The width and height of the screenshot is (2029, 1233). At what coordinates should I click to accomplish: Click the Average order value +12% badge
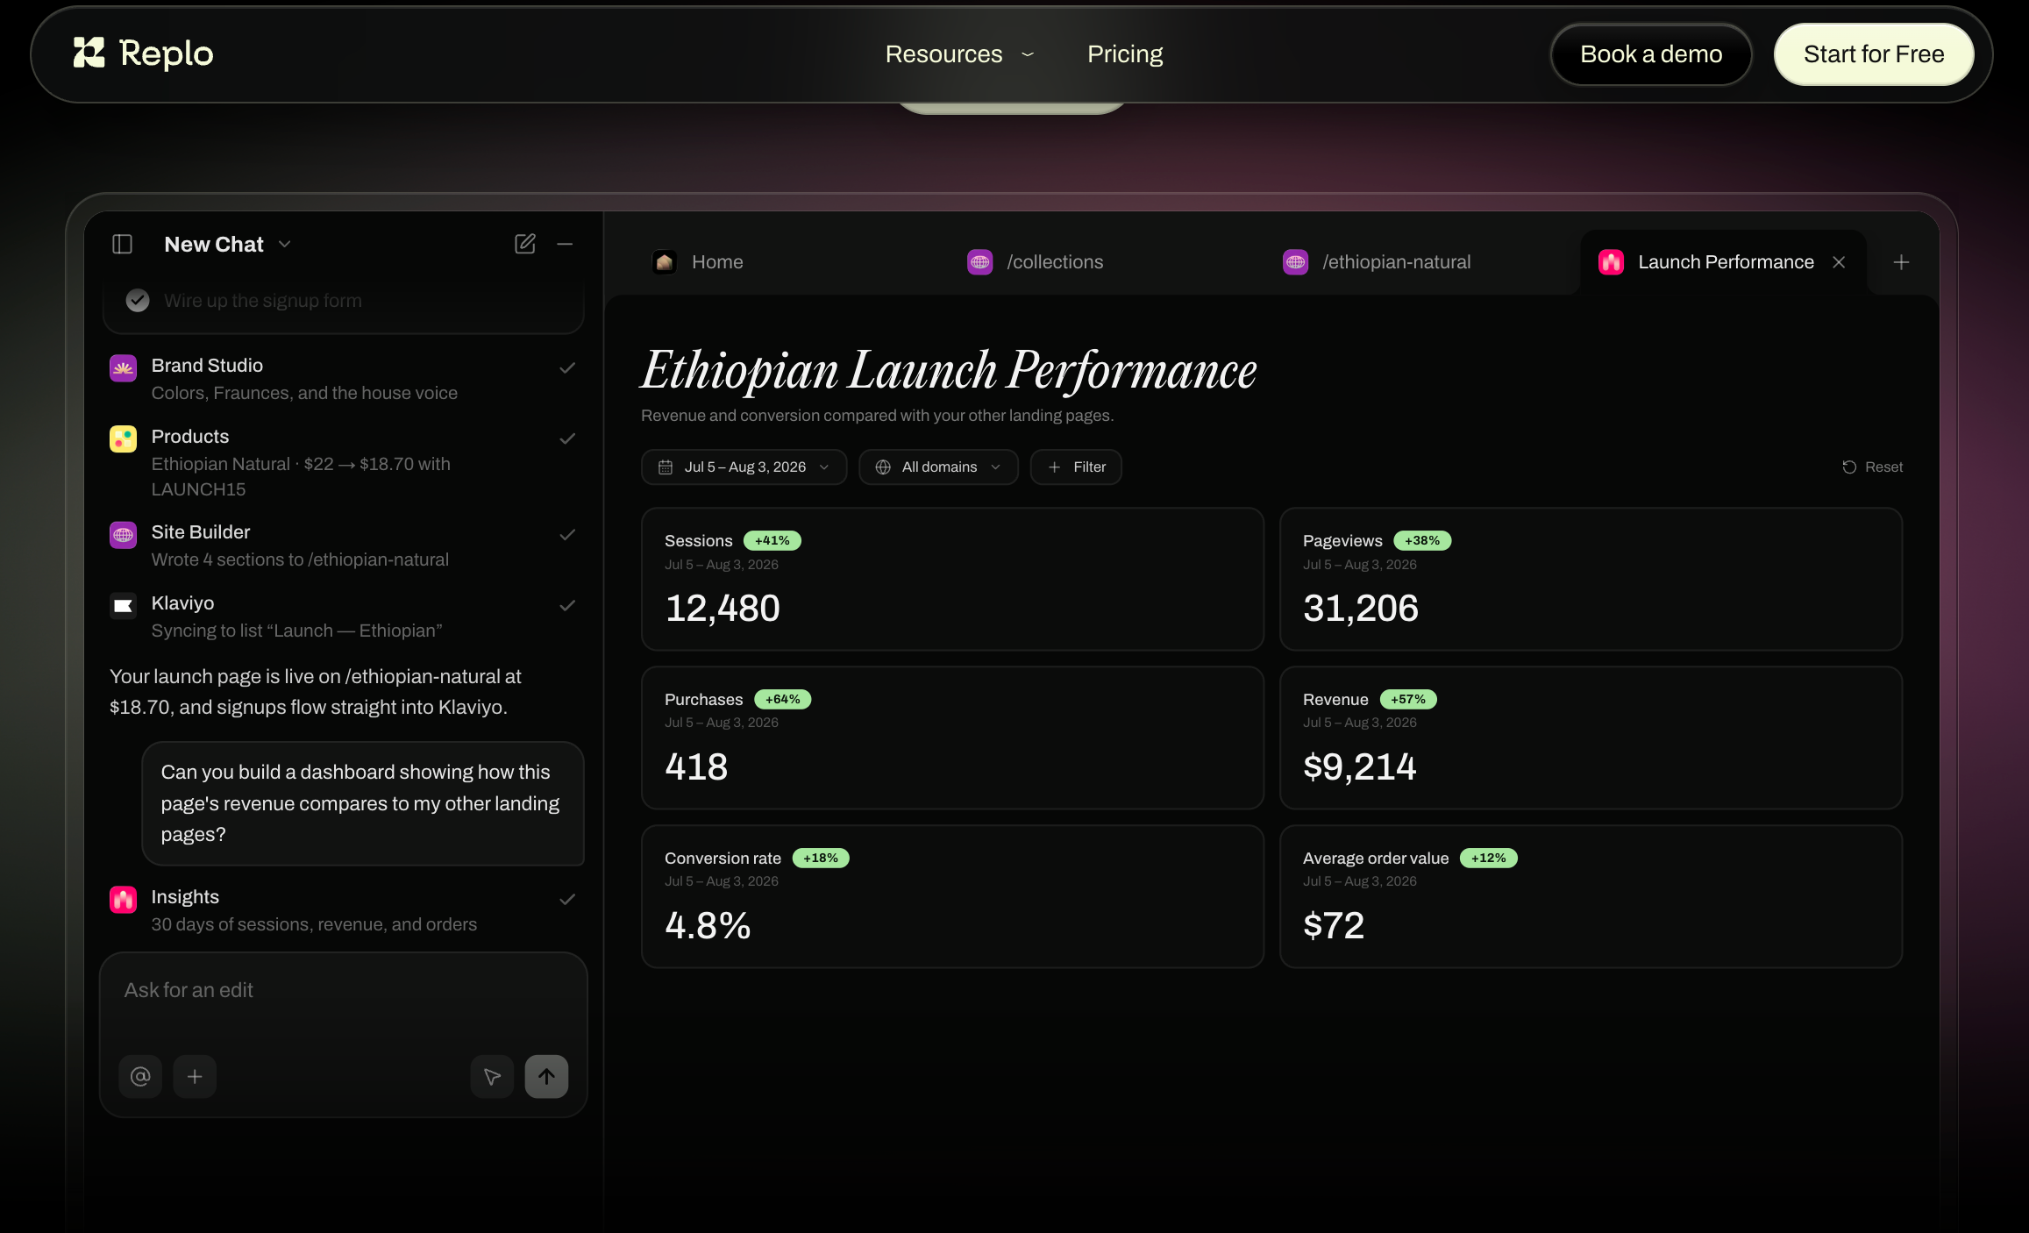(x=1488, y=859)
